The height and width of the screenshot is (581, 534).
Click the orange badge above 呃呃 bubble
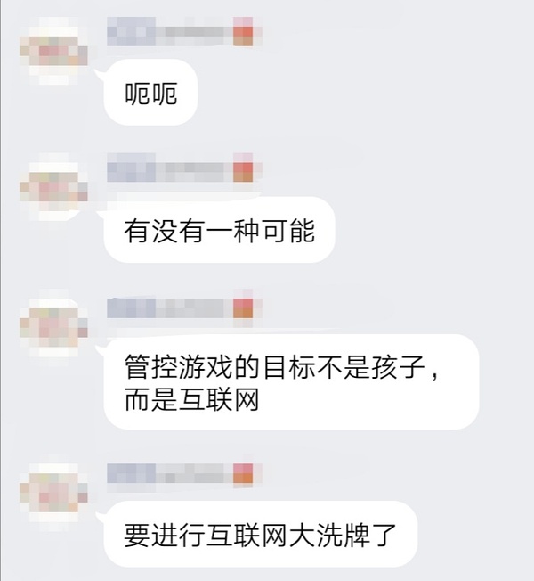243,31
